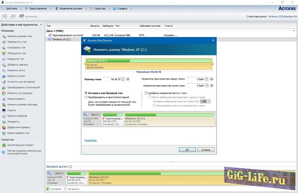Enable 'Добавить незанятое место к тому' checkbox
Viewport: 298px width, 193px height.
click(146, 93)
